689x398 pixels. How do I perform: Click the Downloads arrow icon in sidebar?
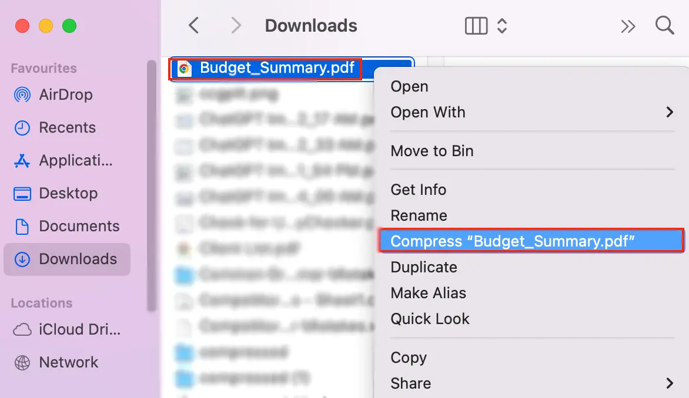22,259
